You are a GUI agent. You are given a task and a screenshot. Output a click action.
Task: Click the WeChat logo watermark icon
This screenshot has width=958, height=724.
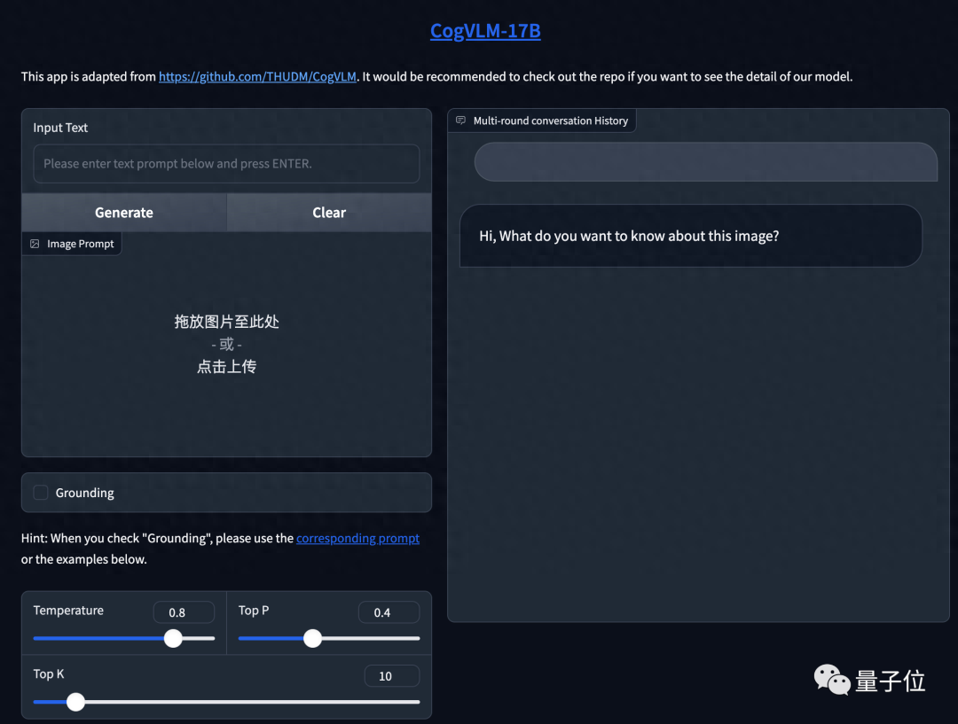[x=831, y=681]
